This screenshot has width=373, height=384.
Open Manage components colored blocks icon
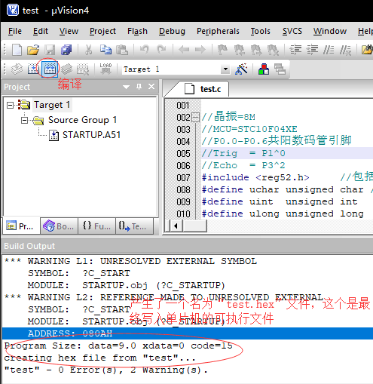(264, 69)
